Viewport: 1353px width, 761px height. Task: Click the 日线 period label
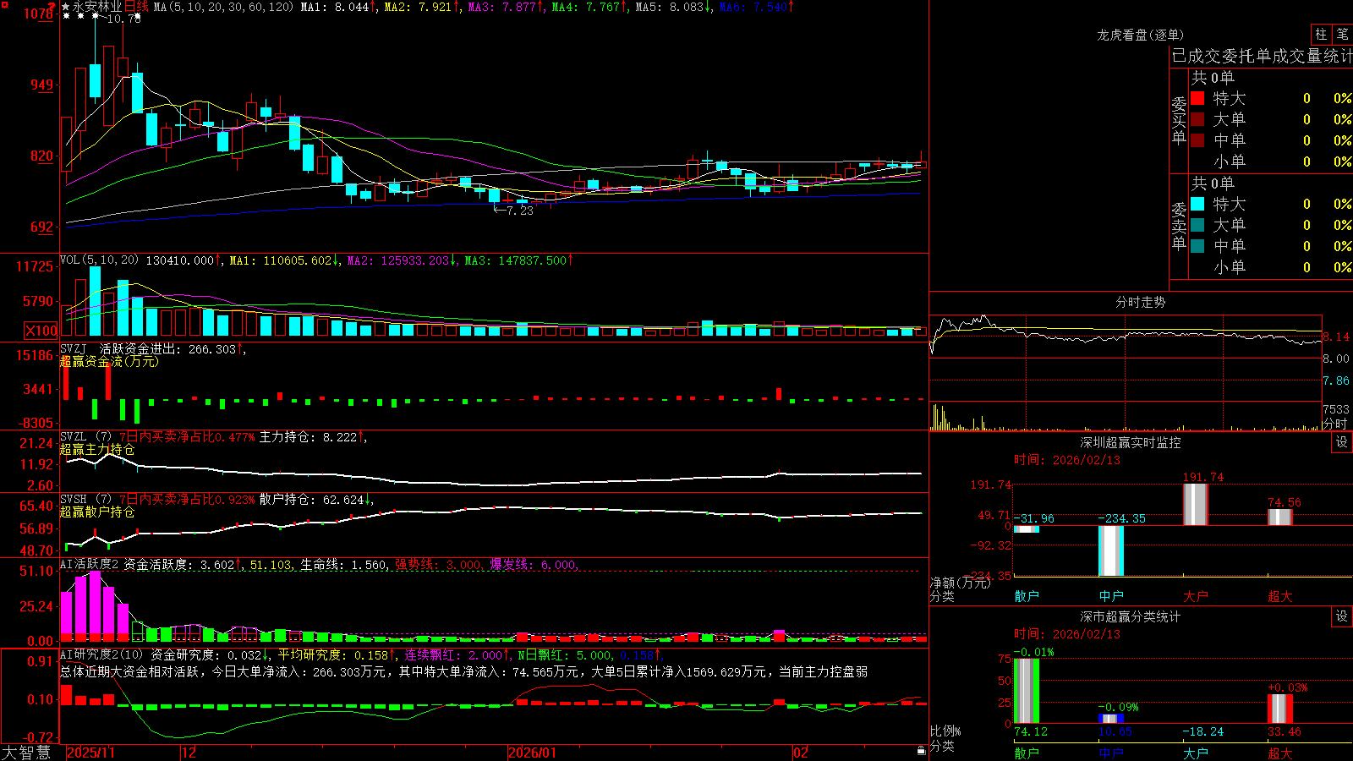(x=136, y=7)
